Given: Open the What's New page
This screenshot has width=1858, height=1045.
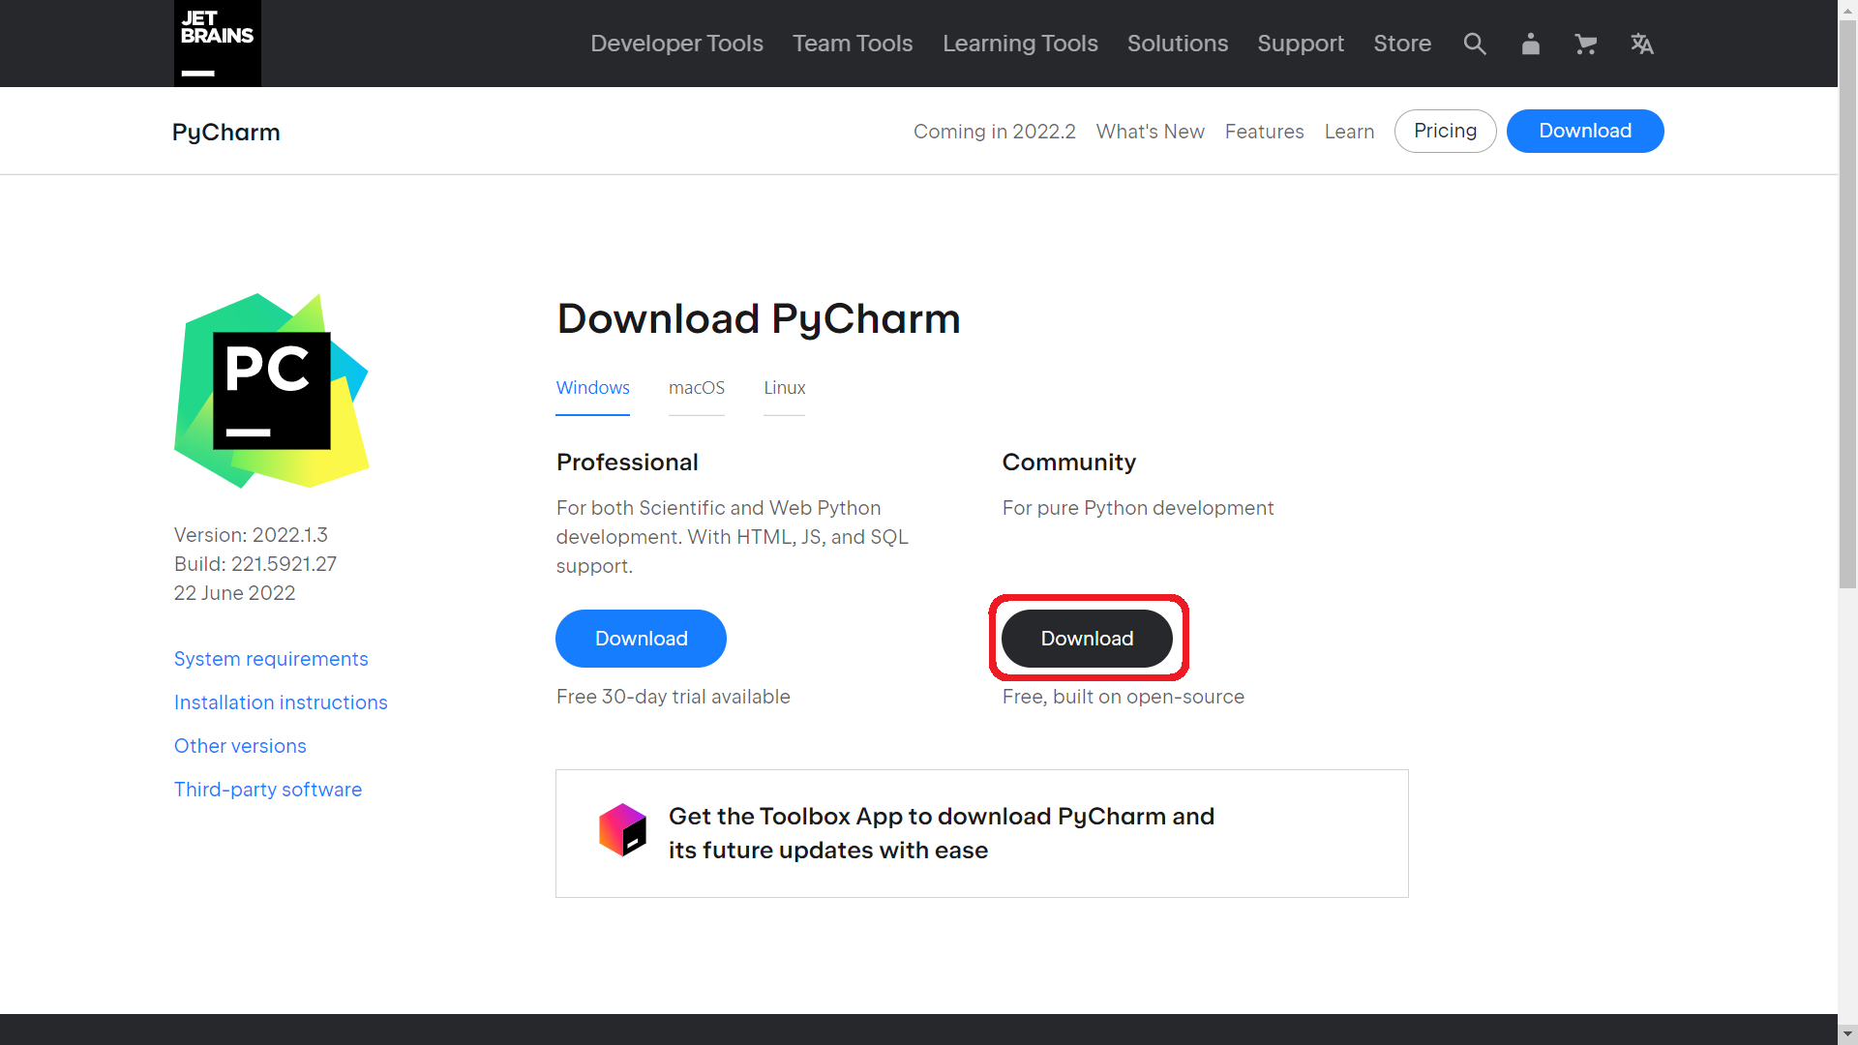Looking at the screenshot, I should click(1150, 132).
